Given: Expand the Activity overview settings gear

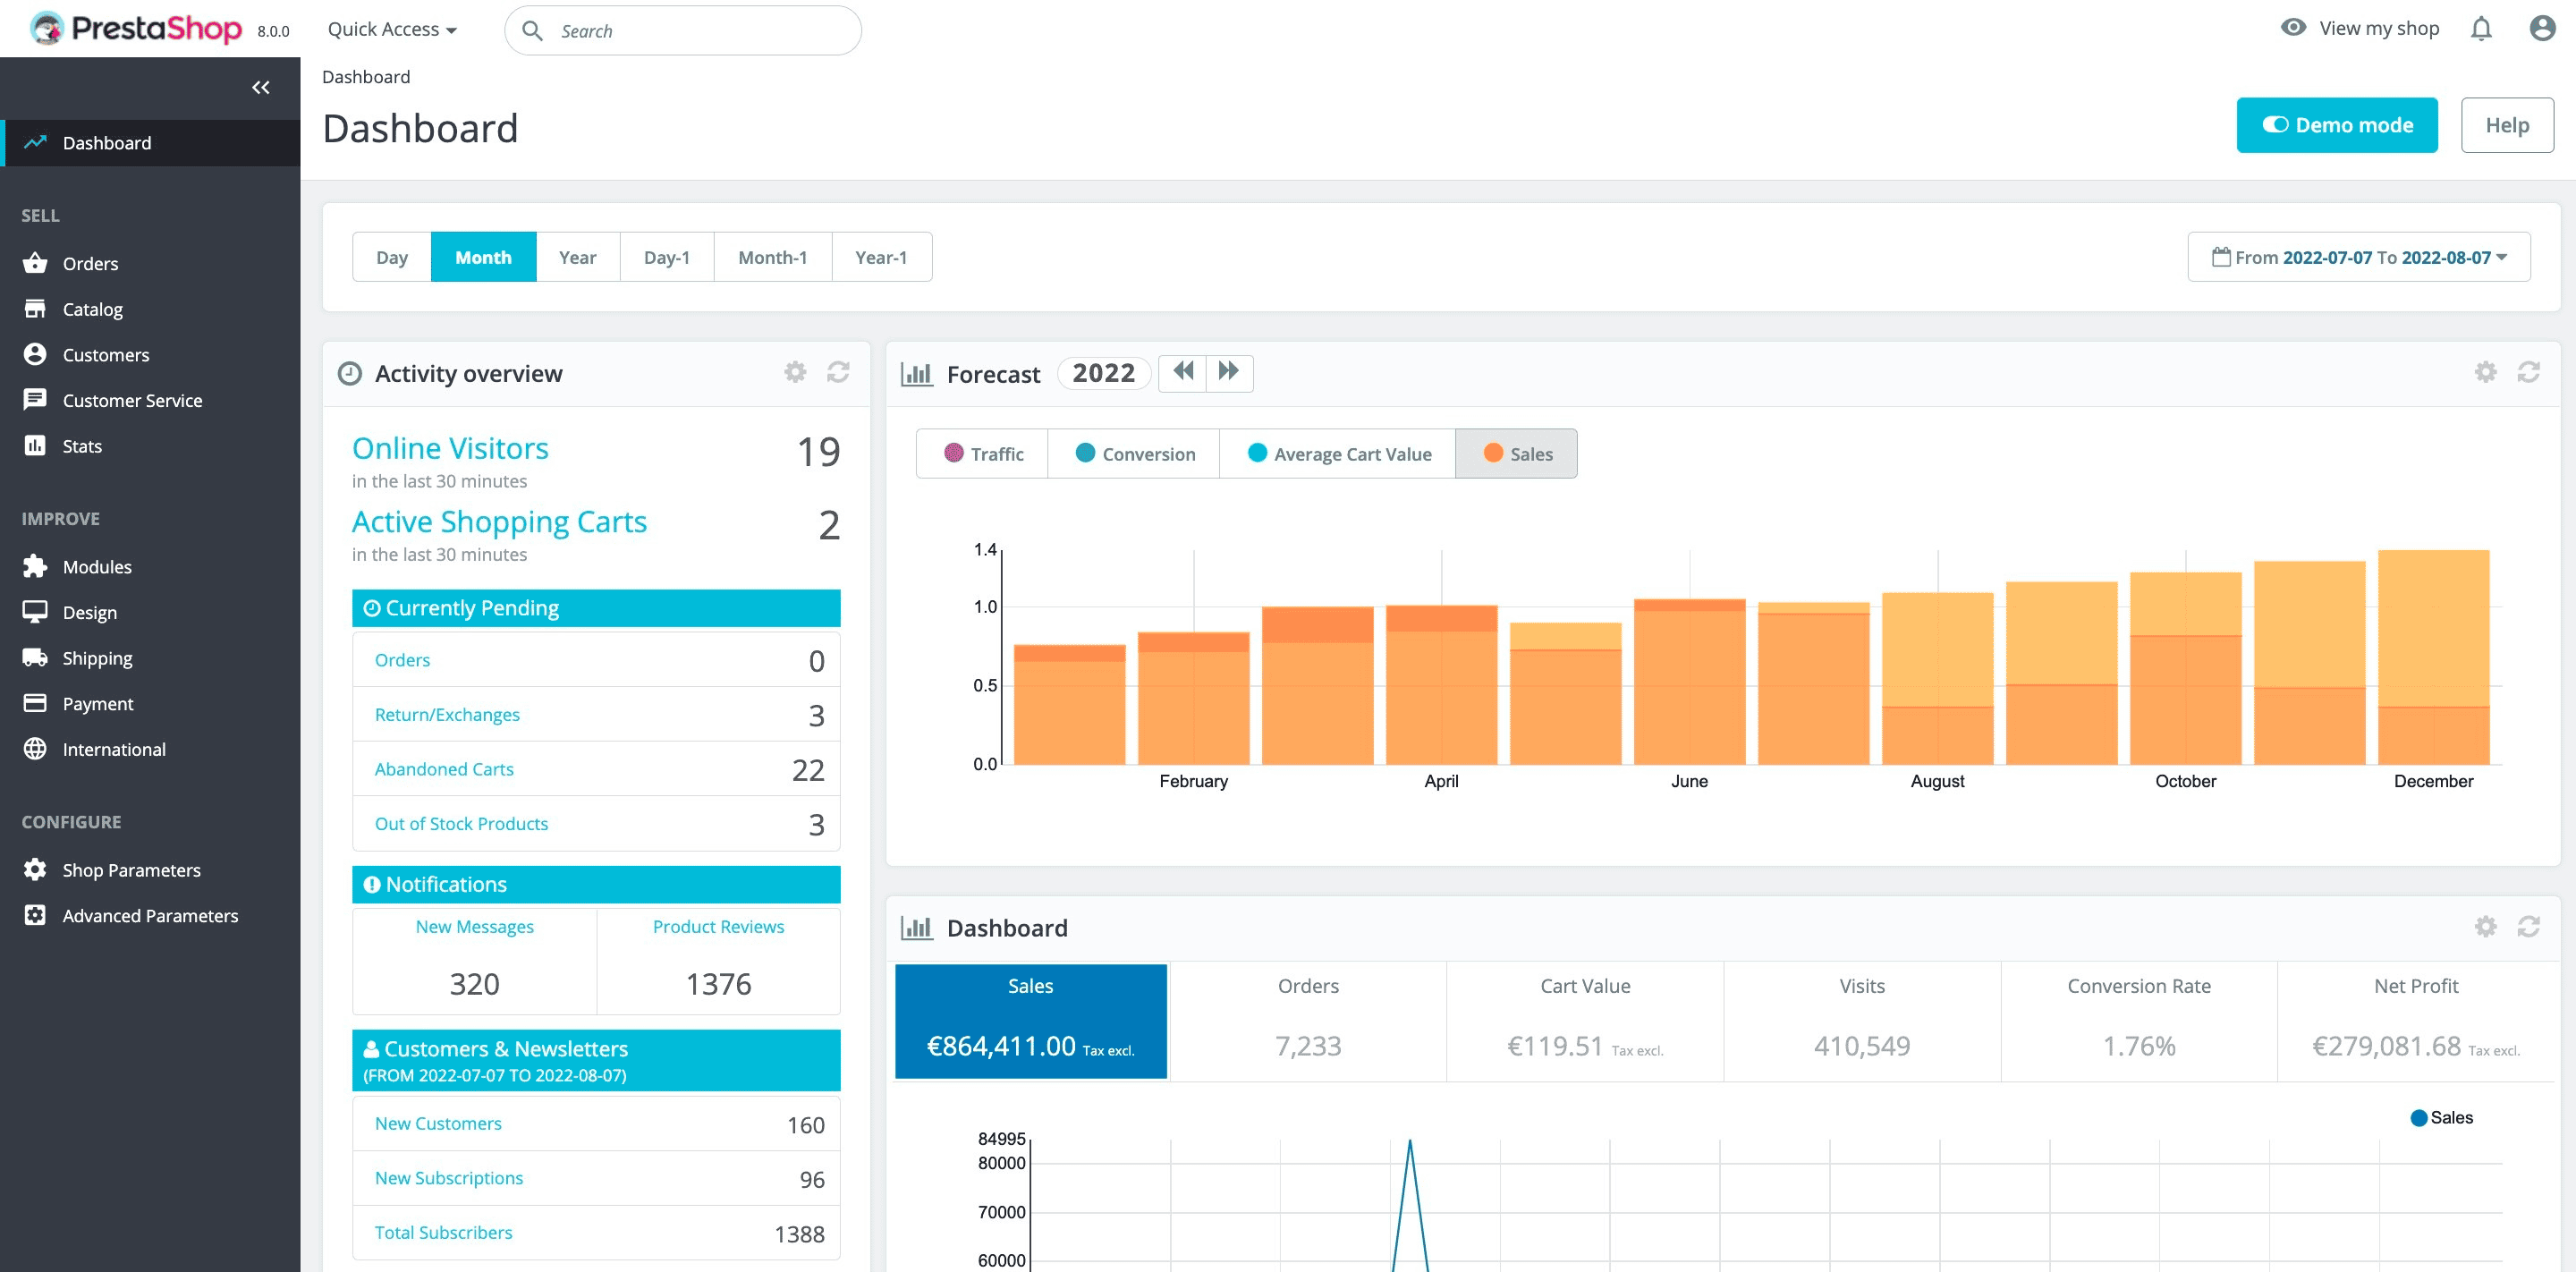Looking at the screenshot, I should pos(795,371).
